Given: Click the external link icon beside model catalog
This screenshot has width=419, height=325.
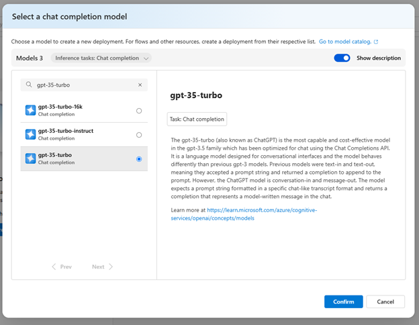Looking at the screenshot, I should pyautogui.click(x=376, y=41).
